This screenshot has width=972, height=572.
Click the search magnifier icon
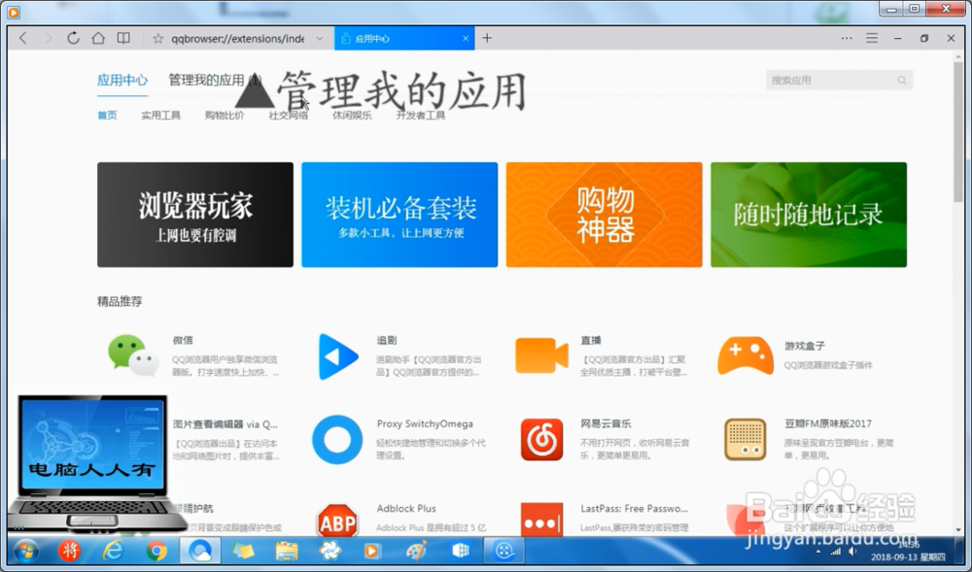902,80
